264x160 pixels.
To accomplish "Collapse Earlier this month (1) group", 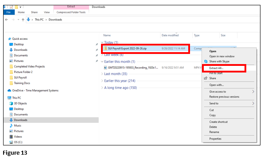I will pyautogui.click(x=102, y=62).
